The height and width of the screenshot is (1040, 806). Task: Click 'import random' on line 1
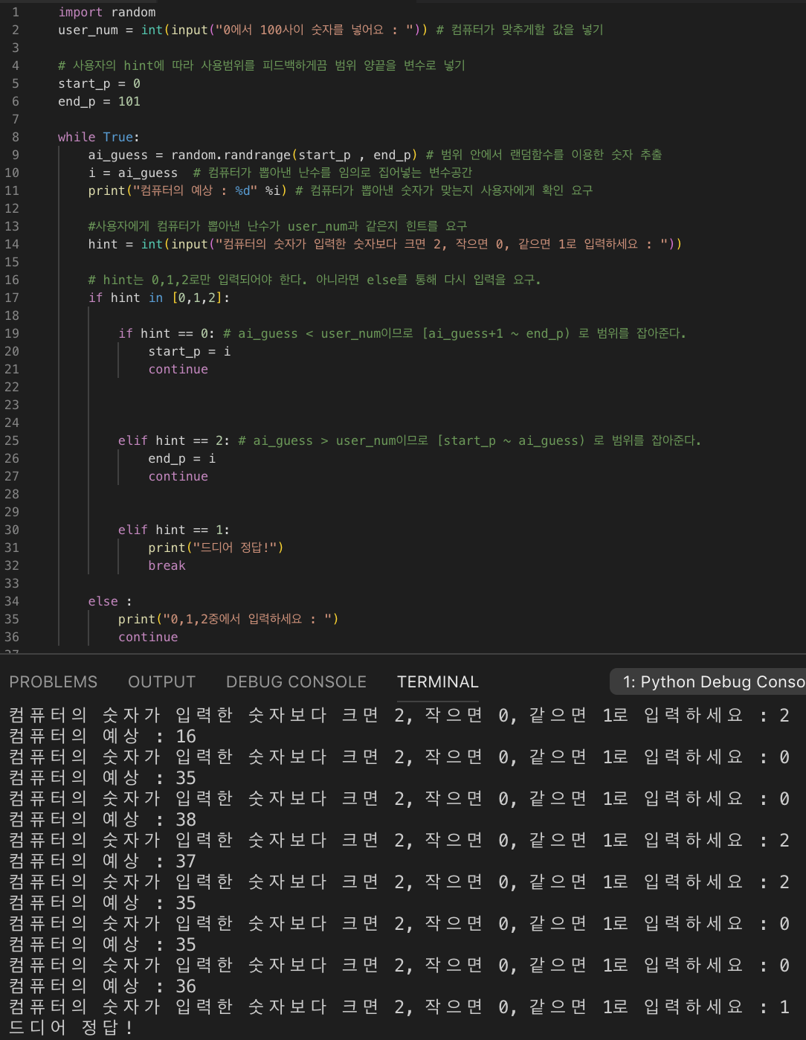[x=107, y=12]
